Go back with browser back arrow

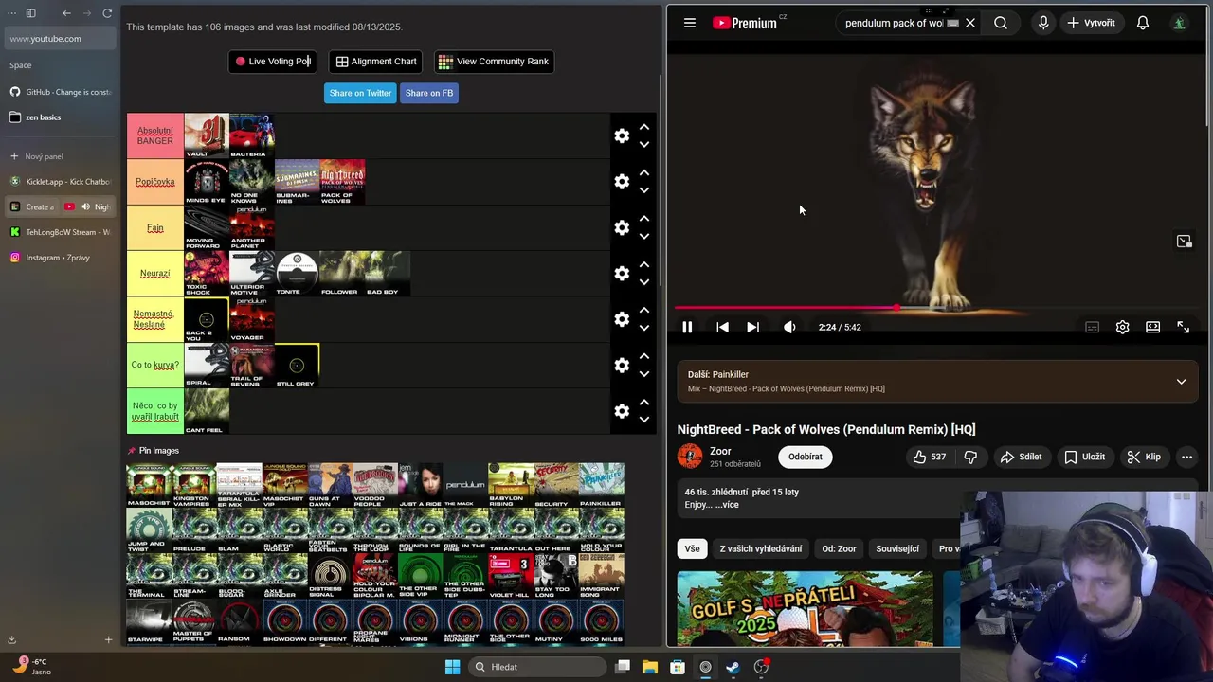(66, 13)
